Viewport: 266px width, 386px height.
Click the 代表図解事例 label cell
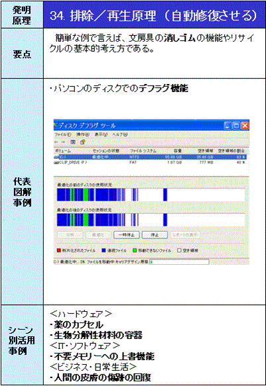tap(22, 192)
